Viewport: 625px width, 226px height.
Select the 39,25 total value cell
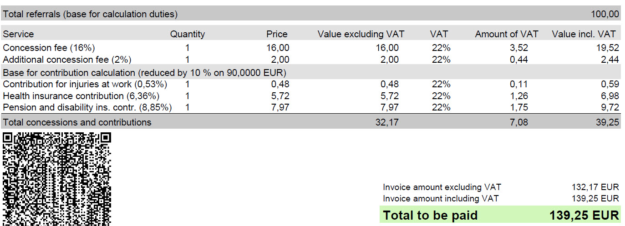click(x=608, y=122)
